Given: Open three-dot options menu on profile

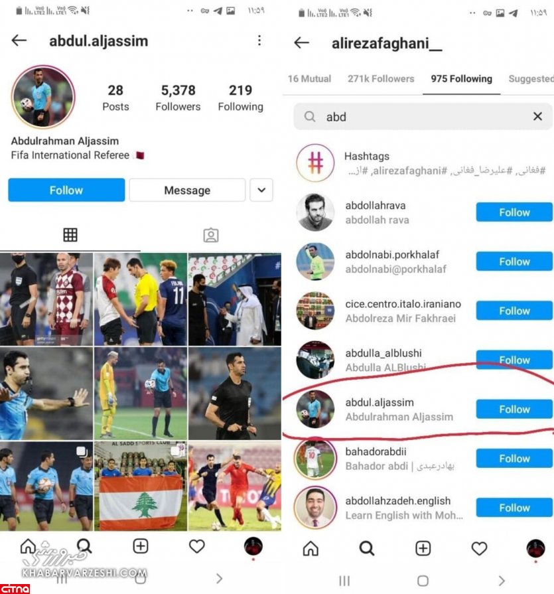Looking at the screenshot, I should coord(259,40).
